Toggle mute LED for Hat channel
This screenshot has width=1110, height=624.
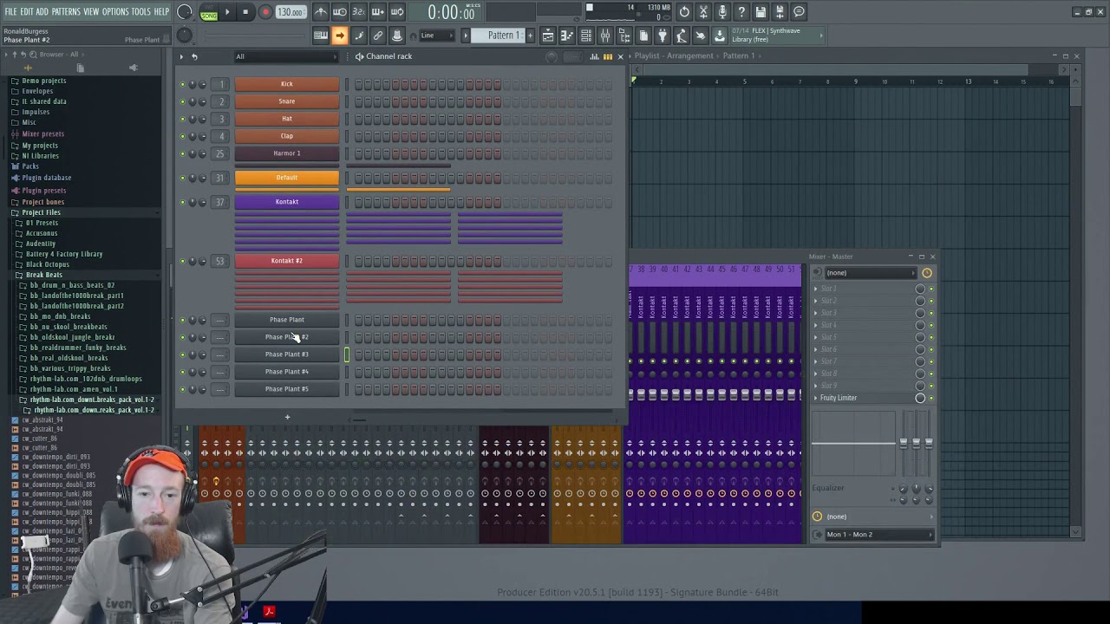182,119
